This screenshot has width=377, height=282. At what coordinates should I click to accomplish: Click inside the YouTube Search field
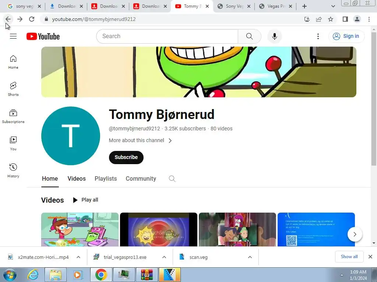point(168,36)
